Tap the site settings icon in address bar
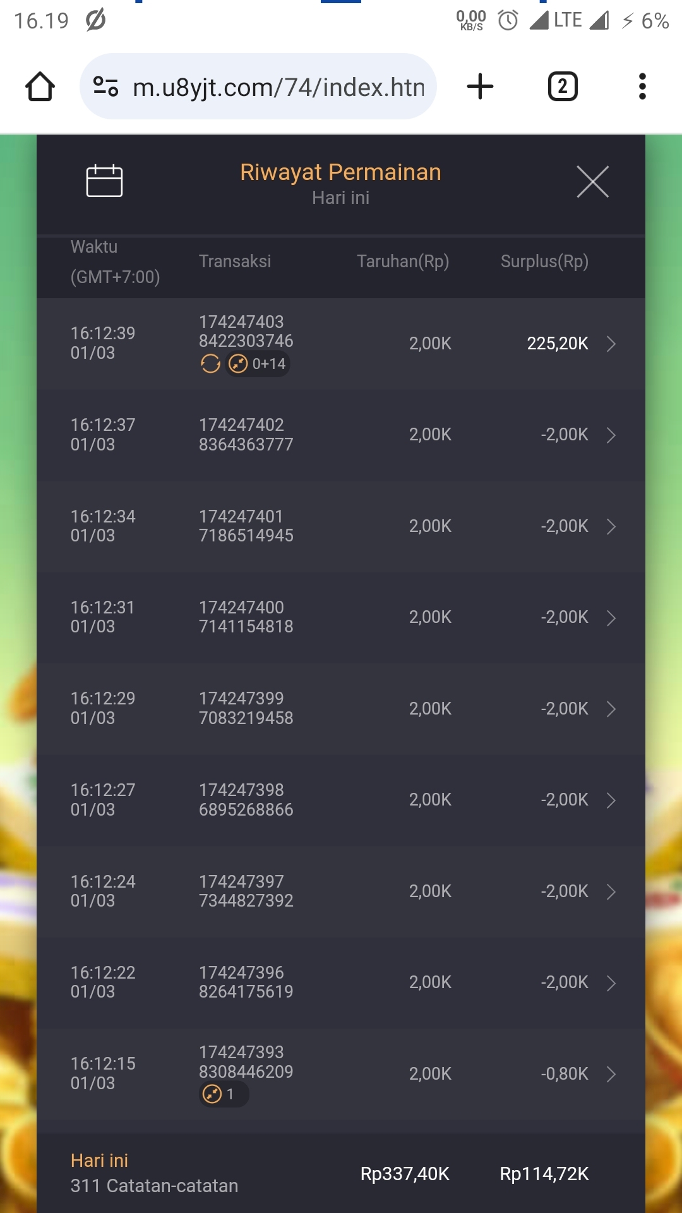This screenshot has height=1213, width=682. click(x=105, y=87)
